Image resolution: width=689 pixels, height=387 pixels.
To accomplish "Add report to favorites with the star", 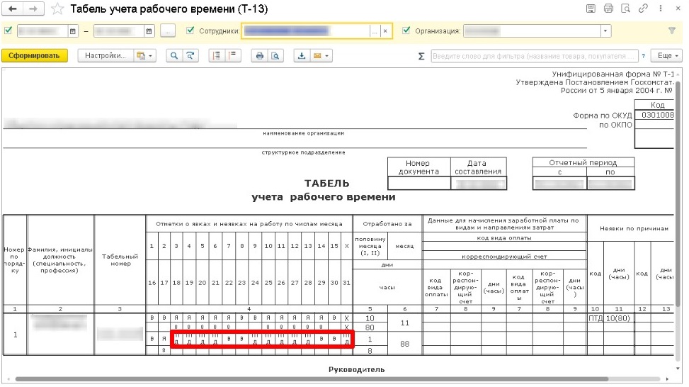I will 57,9.
